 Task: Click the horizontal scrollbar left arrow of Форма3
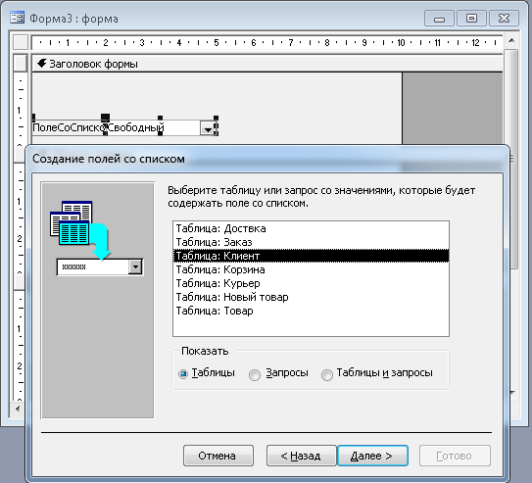[18, 409]
